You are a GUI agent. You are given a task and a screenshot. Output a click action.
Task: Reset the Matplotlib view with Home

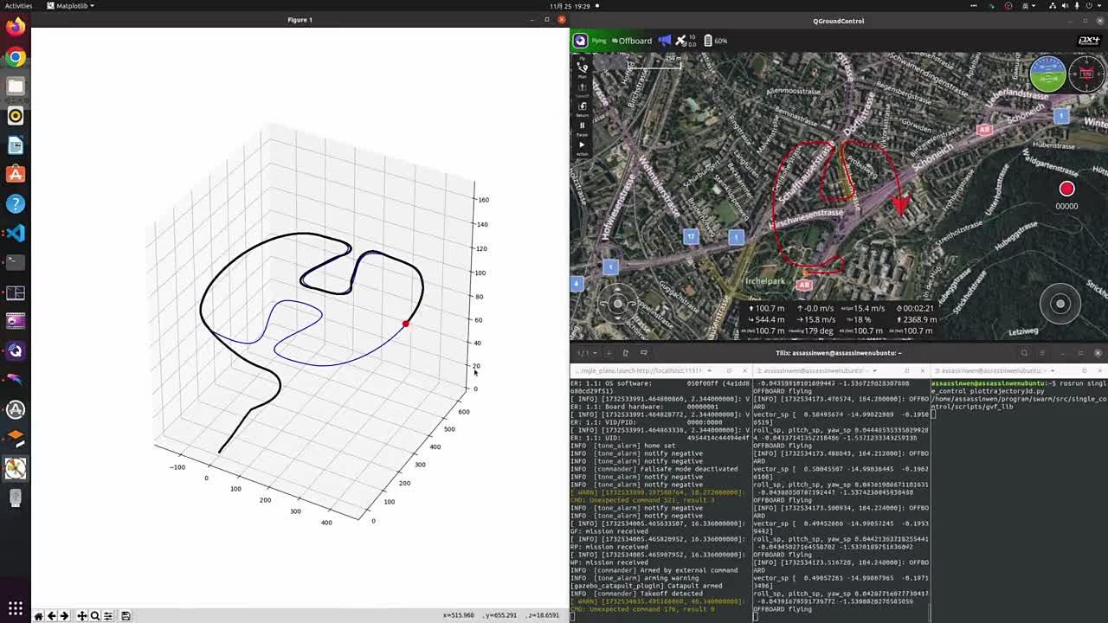38,616
